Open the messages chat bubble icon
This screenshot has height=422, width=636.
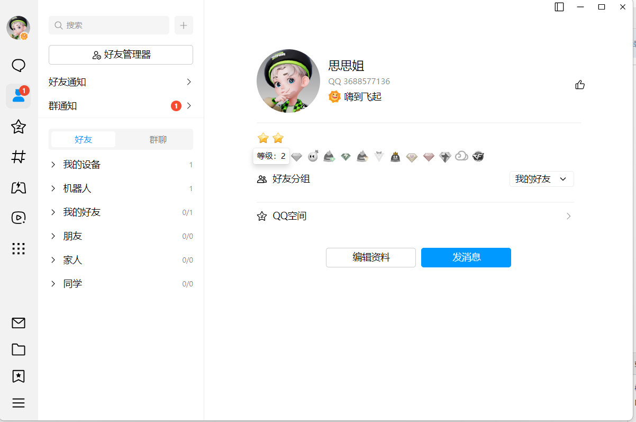click(19, 66)
